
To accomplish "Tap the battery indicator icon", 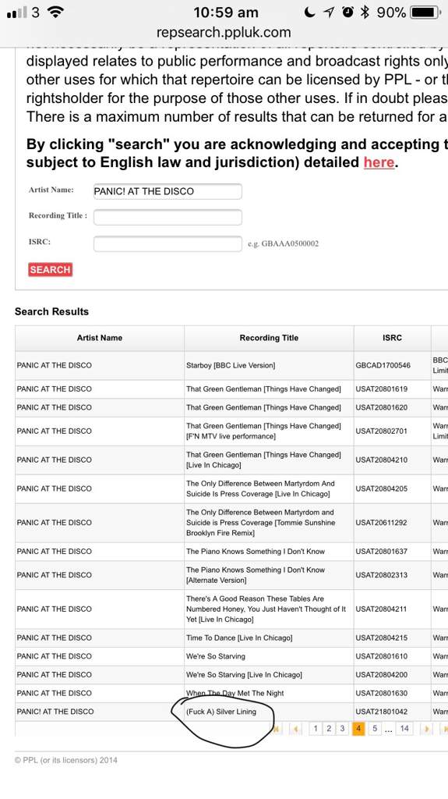I will pos(427,12).
